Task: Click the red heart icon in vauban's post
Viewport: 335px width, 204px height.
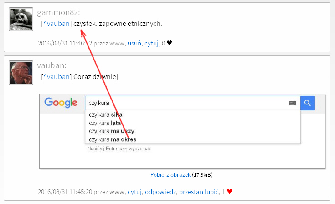Action: (230, 192)
